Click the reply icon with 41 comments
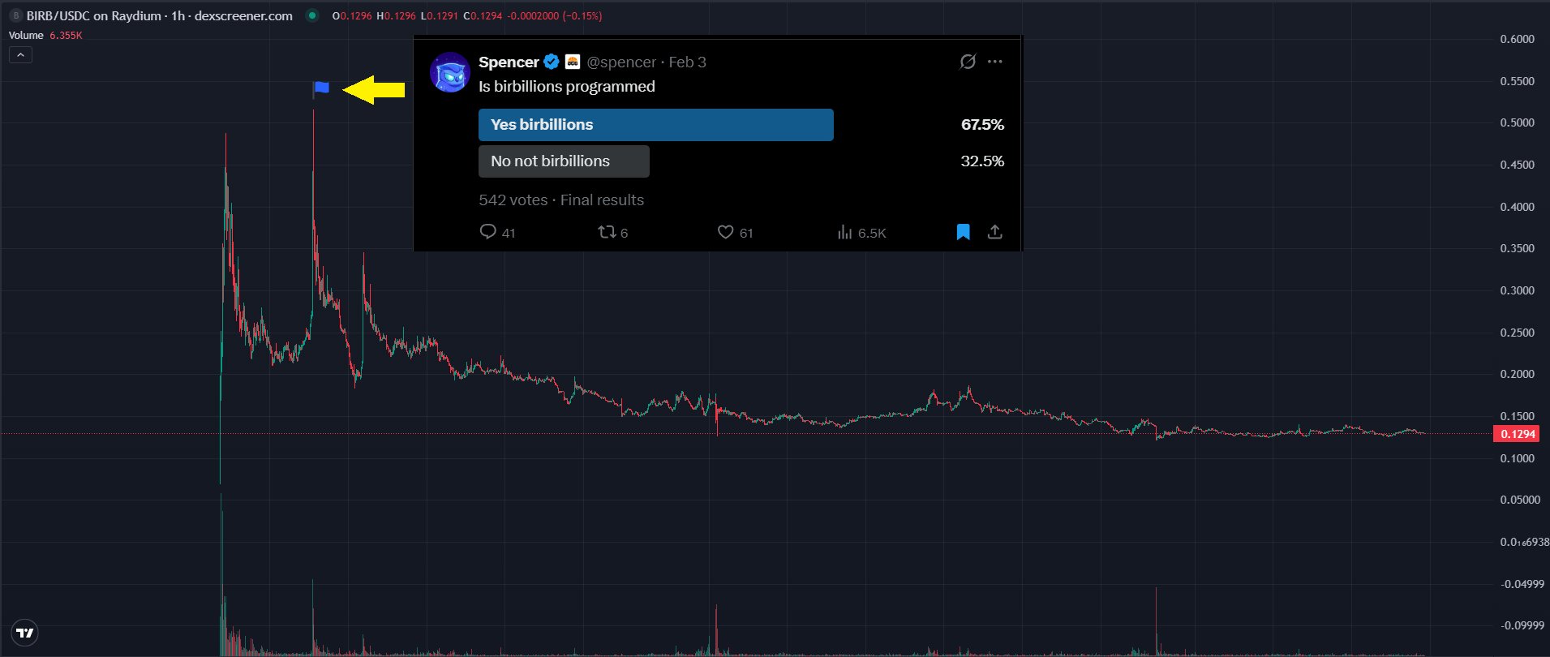 [488, 232]
